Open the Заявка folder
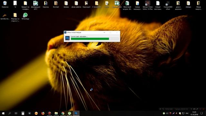206x116 pixels. tap(66, 4)
